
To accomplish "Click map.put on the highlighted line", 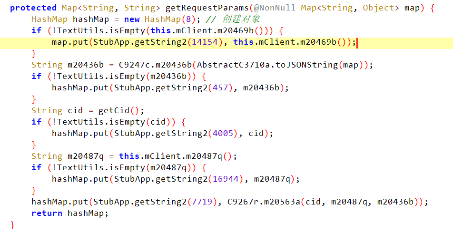I will click(x=70, y=42).
